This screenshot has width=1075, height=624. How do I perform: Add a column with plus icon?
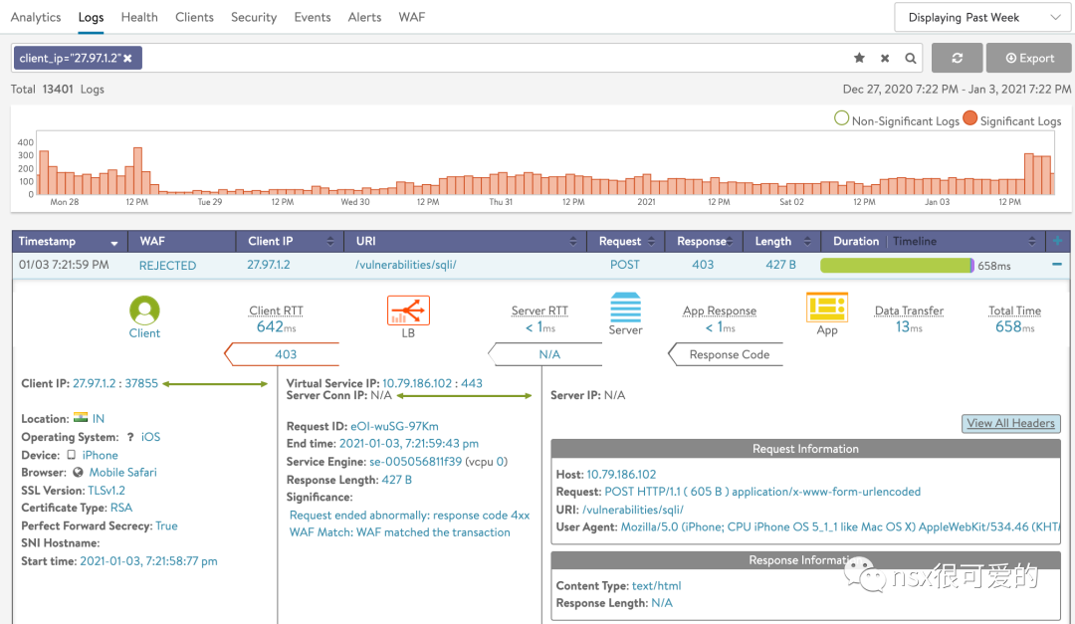[1057, 241]
